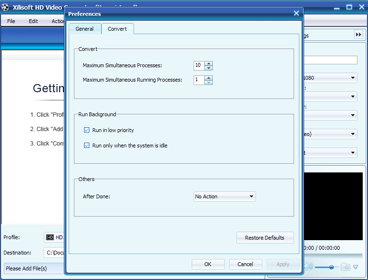Close the Preferences dialog
Viewport: 368px width, 280px height.
[296, 13]
